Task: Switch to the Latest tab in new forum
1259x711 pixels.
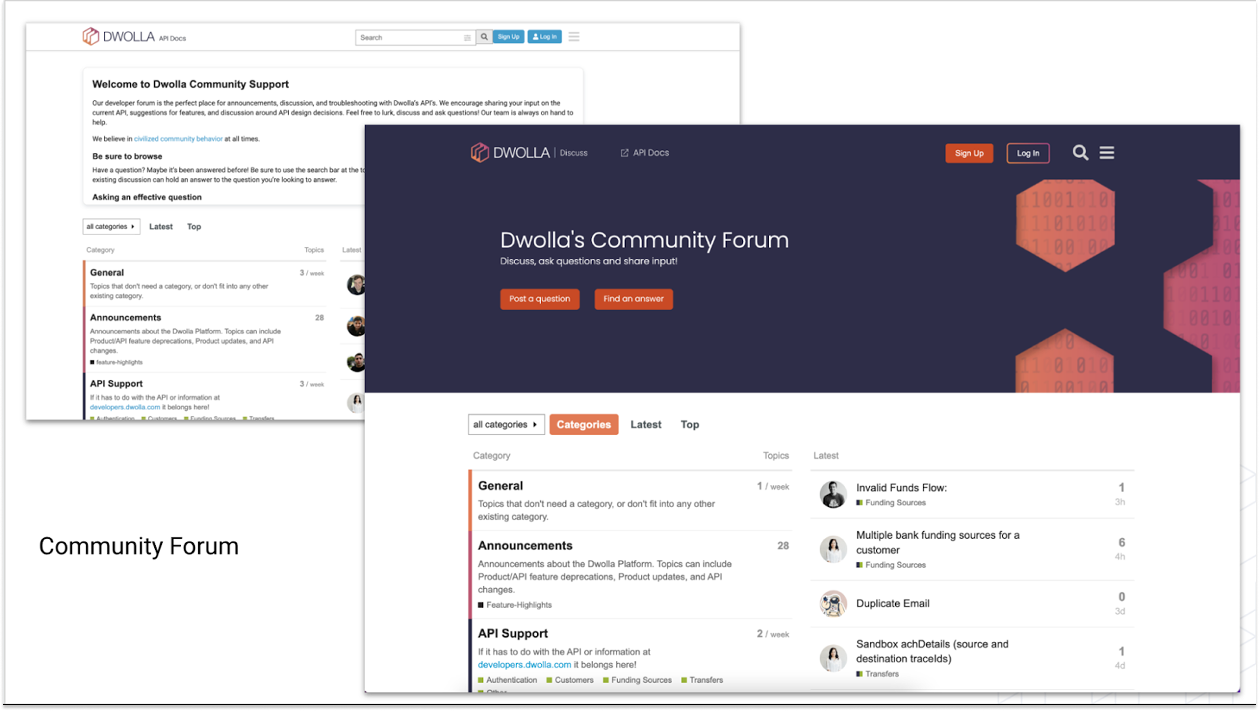Action: [646, 424]
